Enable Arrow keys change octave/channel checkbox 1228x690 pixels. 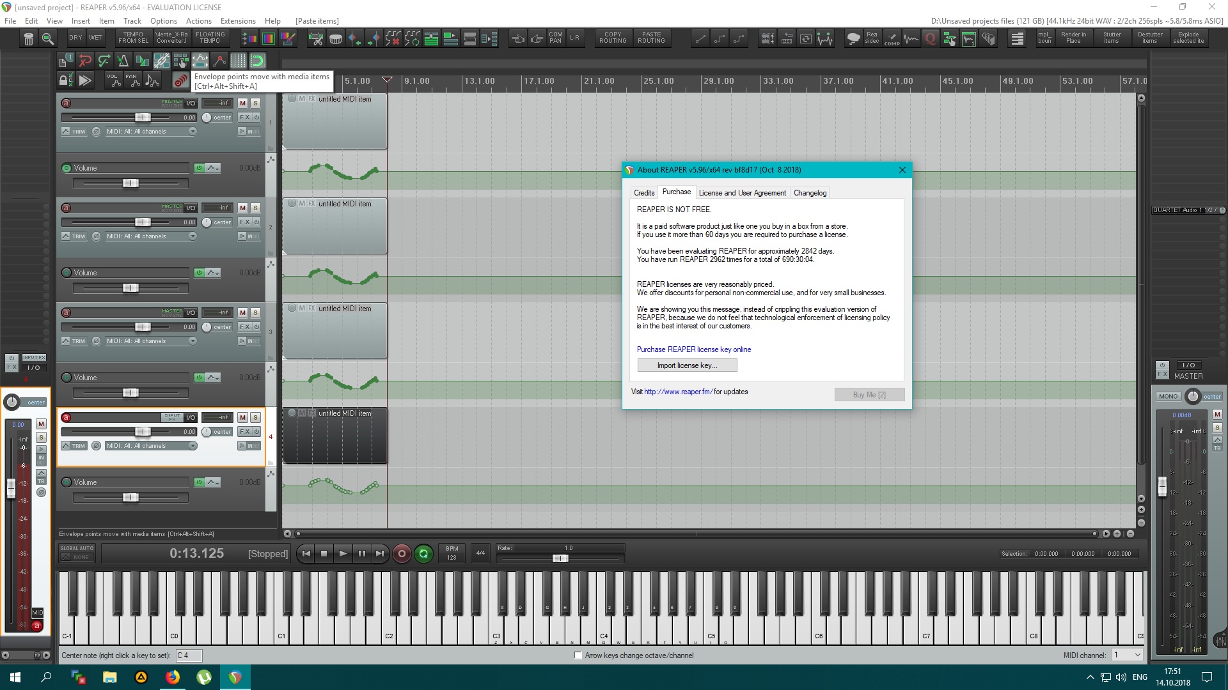tap(578, 655)
